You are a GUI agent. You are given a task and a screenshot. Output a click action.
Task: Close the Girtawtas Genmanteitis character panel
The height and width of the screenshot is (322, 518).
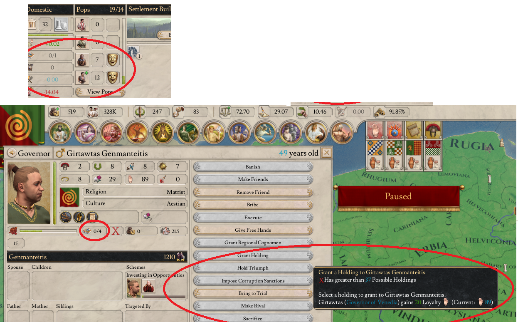click(327, 153)
